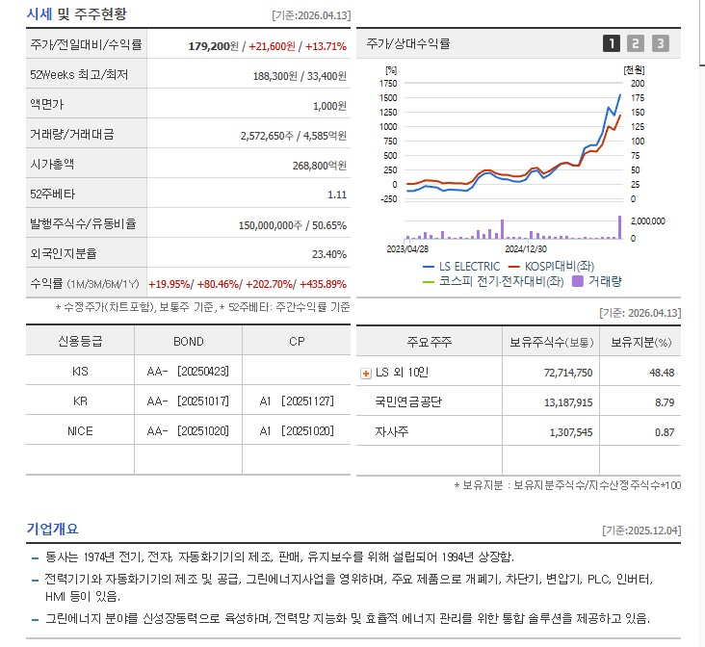Image resolution: width=705 pixels, height=647 pixels.
Task: Select chart period tab 1
Action: tap(611, 43)
